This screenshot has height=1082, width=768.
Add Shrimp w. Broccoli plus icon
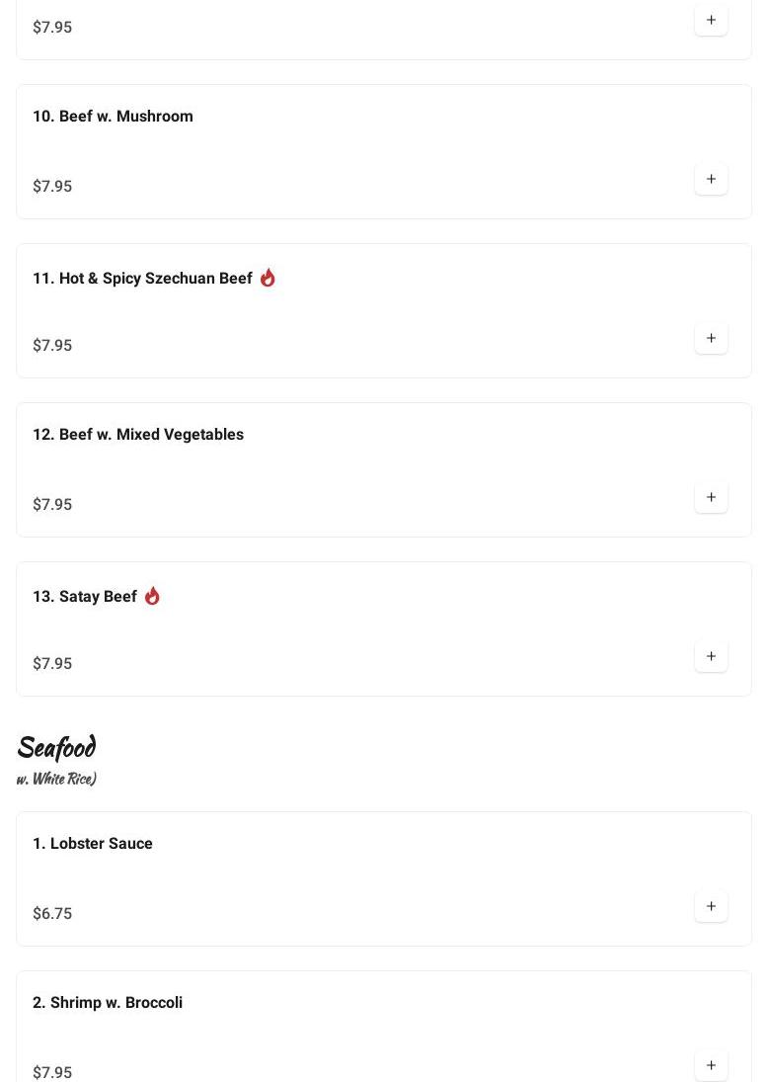coord(711,1065)
